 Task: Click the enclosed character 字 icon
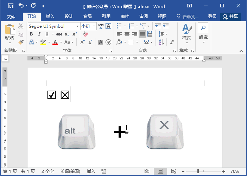point(108,42)
